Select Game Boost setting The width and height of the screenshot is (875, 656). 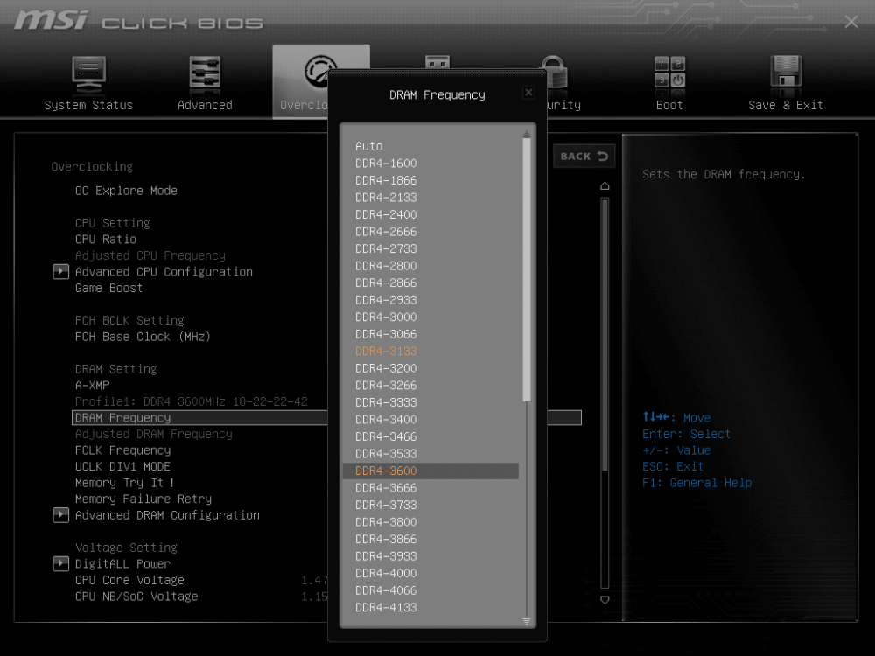tap(108, 288)
